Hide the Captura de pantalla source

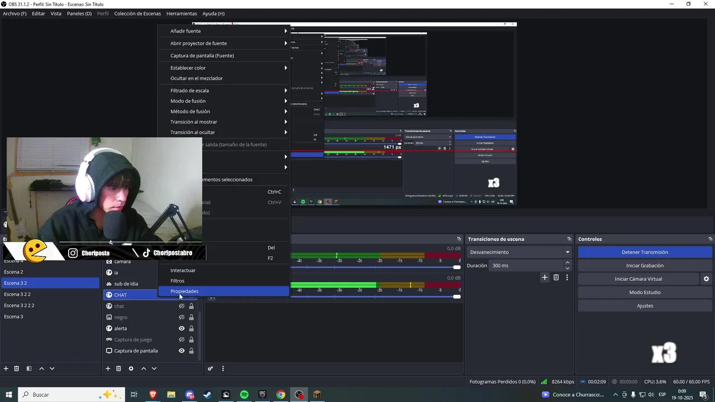click(x=182, y=351)
